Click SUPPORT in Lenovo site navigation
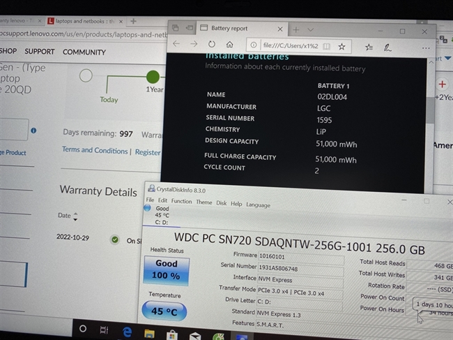 (x=40, y=52)
